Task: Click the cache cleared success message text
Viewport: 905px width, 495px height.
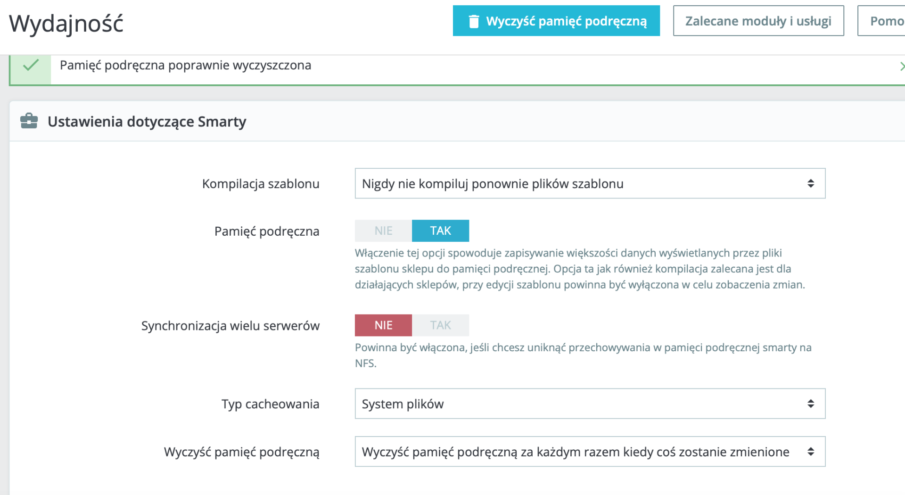Action: tap(185, 65)
